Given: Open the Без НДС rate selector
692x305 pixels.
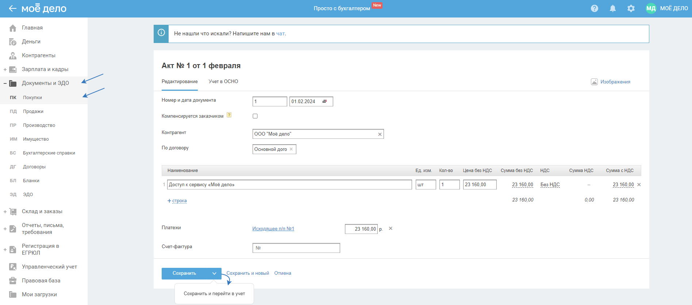Looking at the screenshot, I should coord(550,185).
